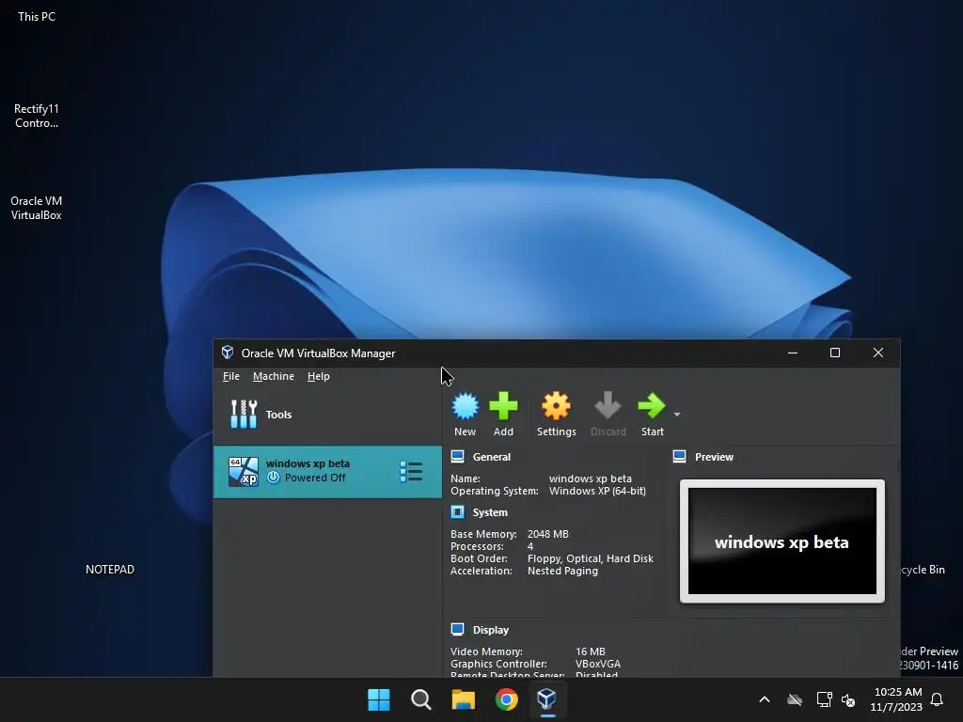
Task: Click the General section monitor icon
Action: [458, 456]
